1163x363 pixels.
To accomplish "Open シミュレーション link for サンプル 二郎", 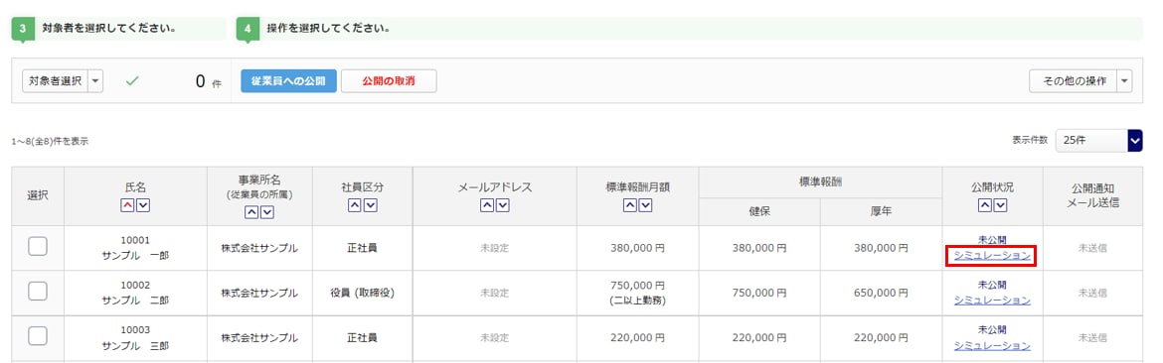I will 992,301.
